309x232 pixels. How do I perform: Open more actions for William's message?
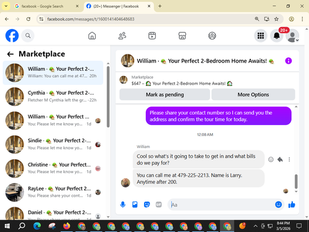pyautogui.click(x=289, y=160)
